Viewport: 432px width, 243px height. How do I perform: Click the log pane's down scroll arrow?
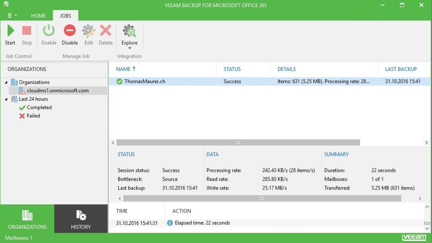pyautogui.click(x=427, y=229)
